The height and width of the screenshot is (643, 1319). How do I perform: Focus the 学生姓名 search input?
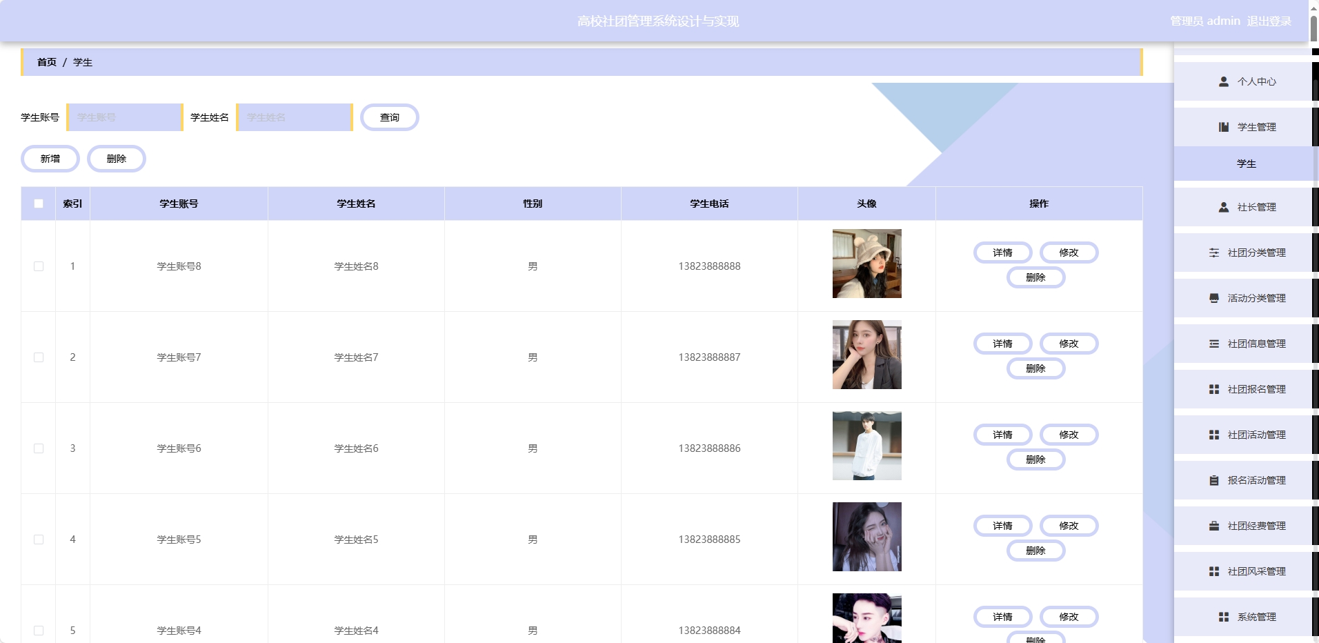(295, 117)
